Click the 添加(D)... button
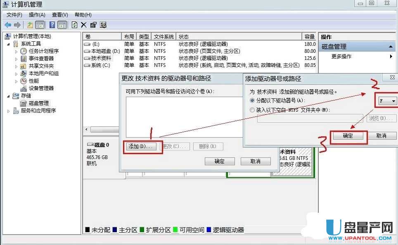The image size is (398, 245). click(140, 146)
